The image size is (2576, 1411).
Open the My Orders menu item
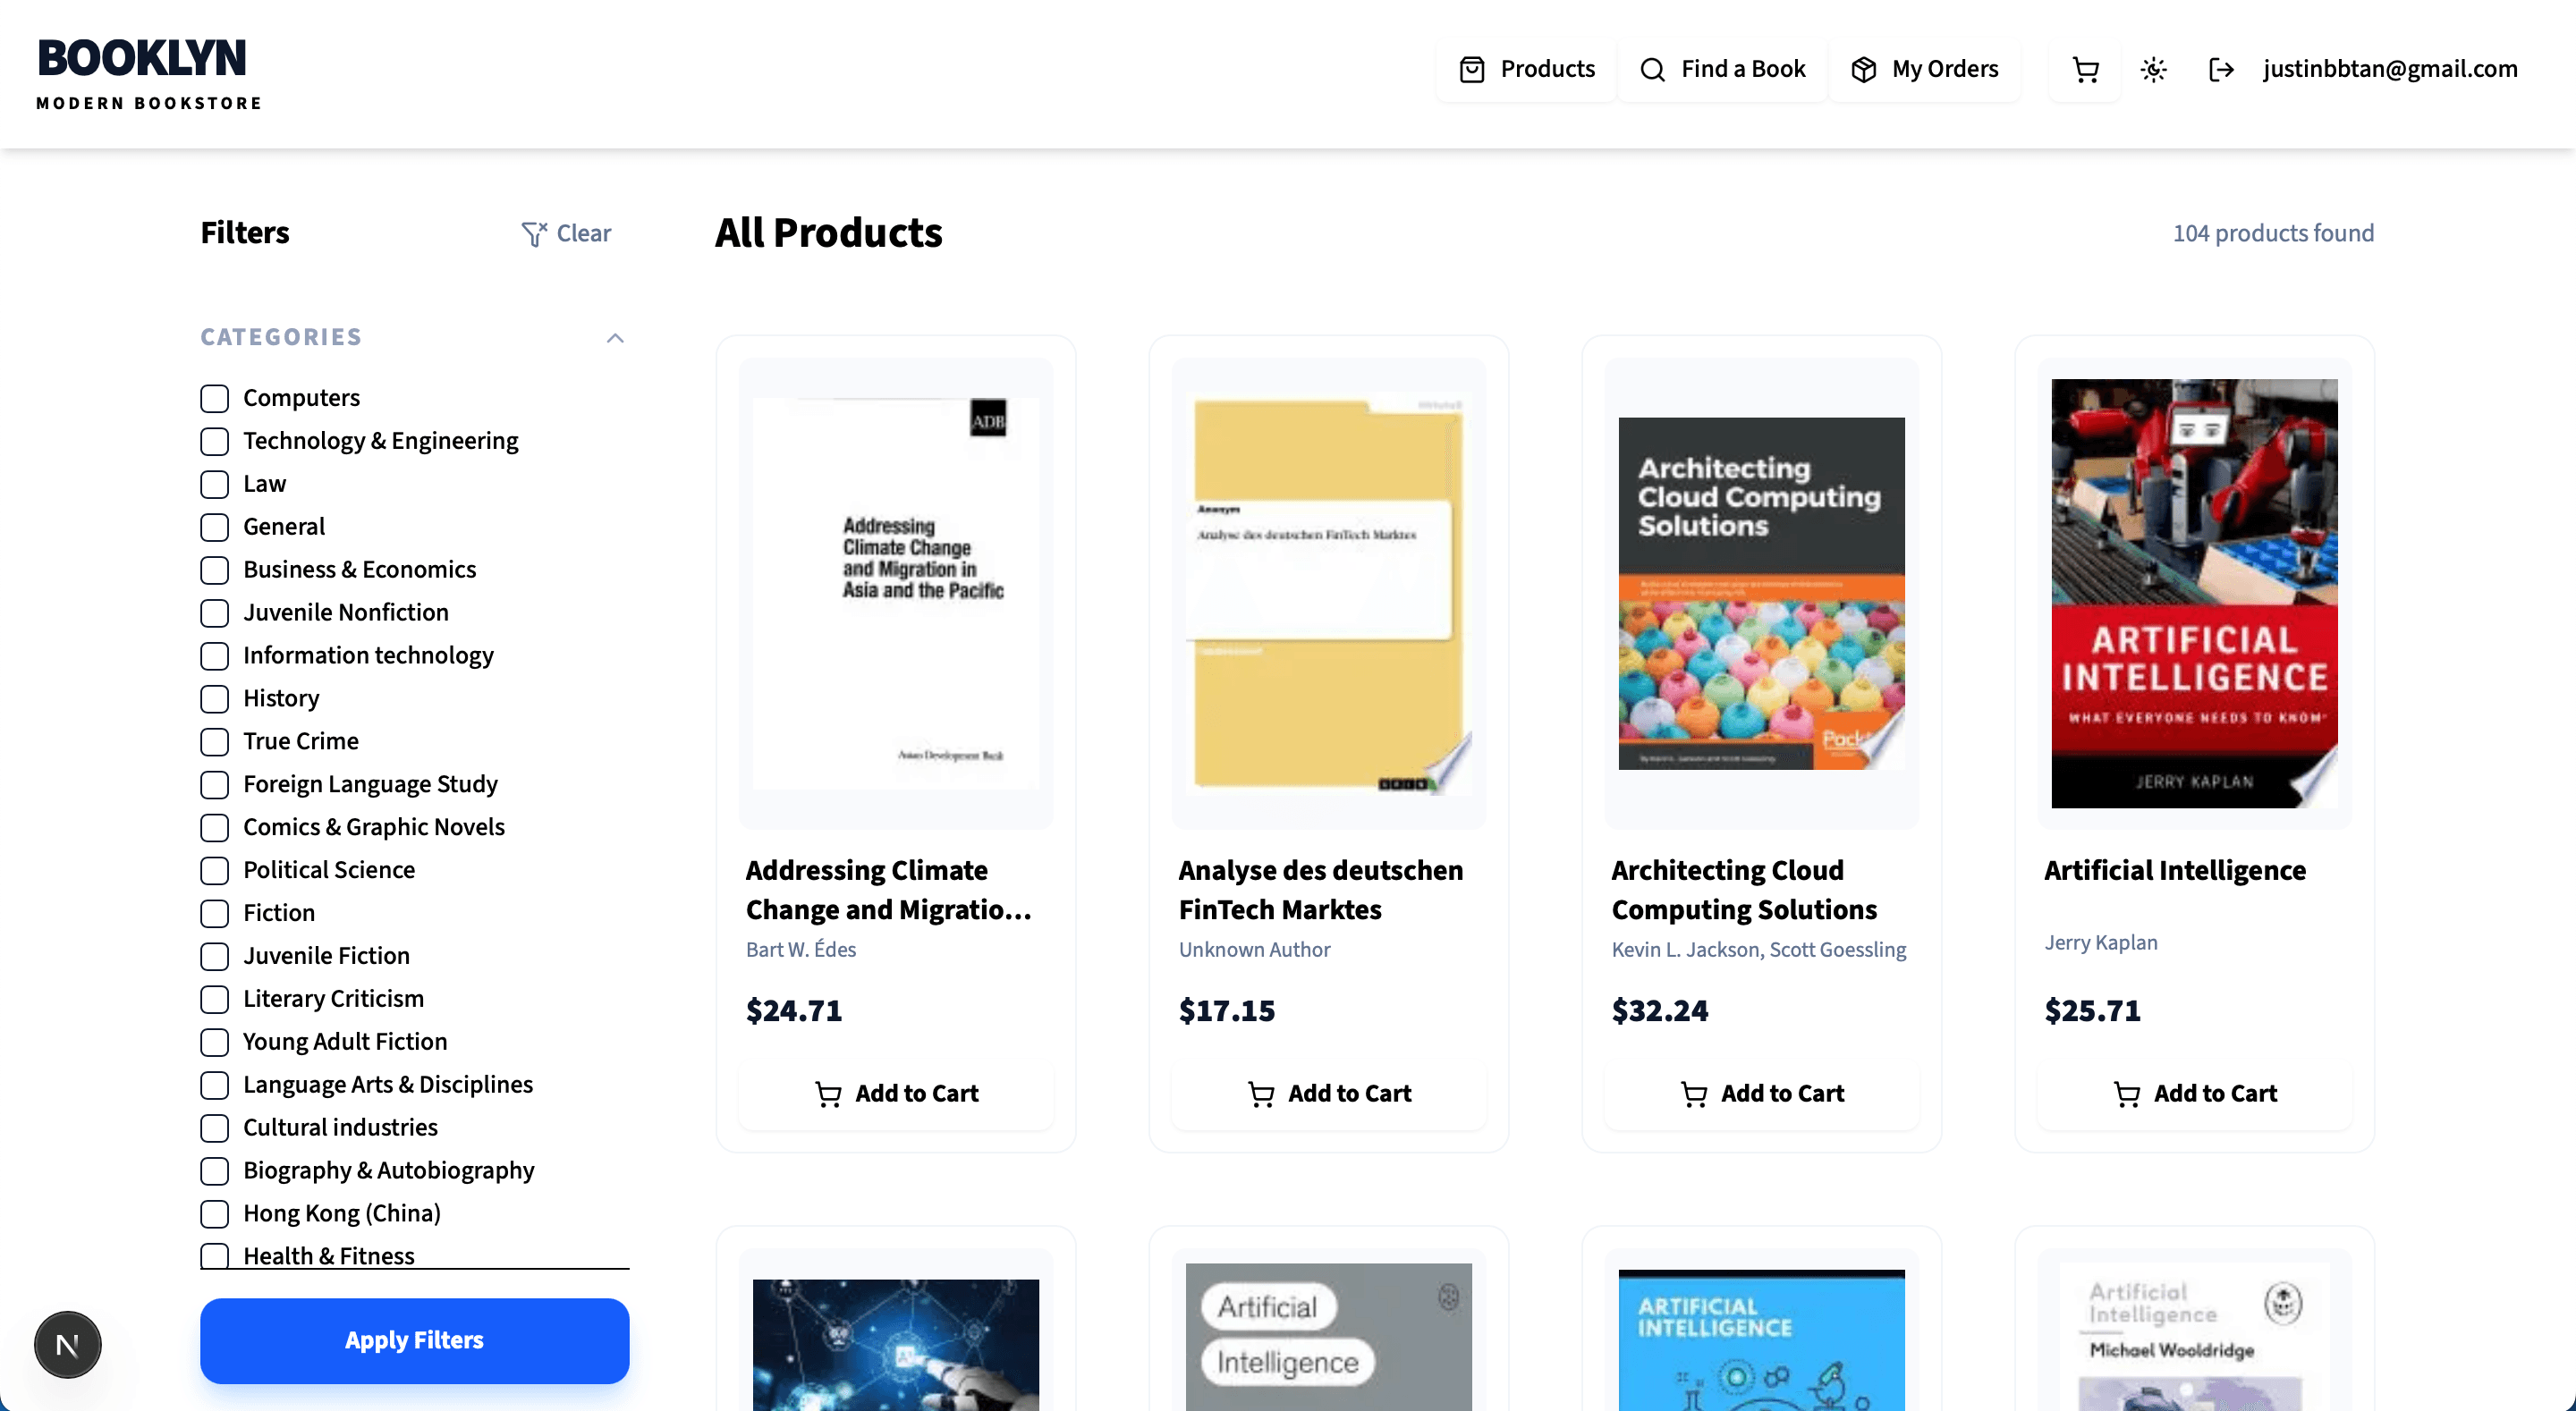(1925, 69)
